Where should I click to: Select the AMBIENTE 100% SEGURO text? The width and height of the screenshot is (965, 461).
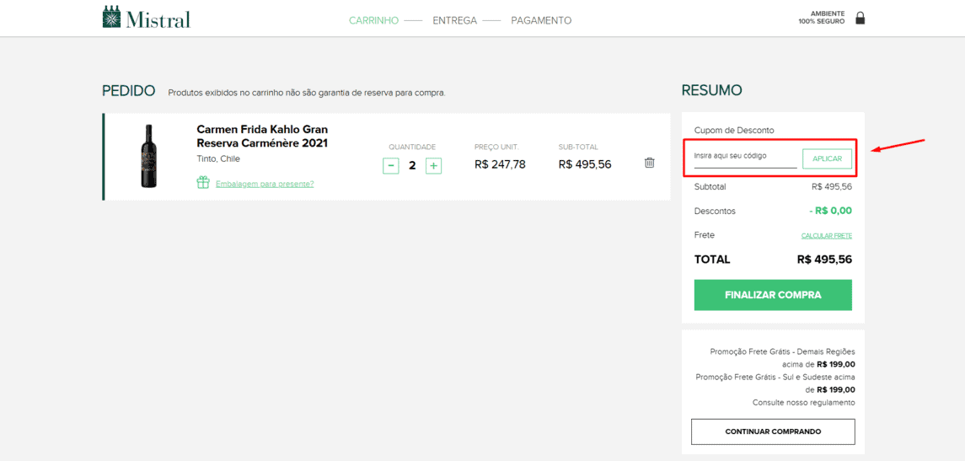(822, 17)
